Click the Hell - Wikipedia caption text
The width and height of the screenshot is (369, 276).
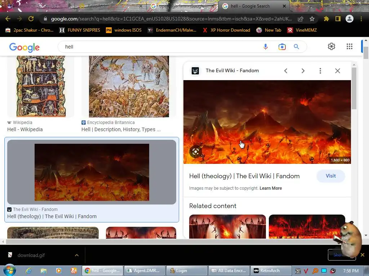25,129
